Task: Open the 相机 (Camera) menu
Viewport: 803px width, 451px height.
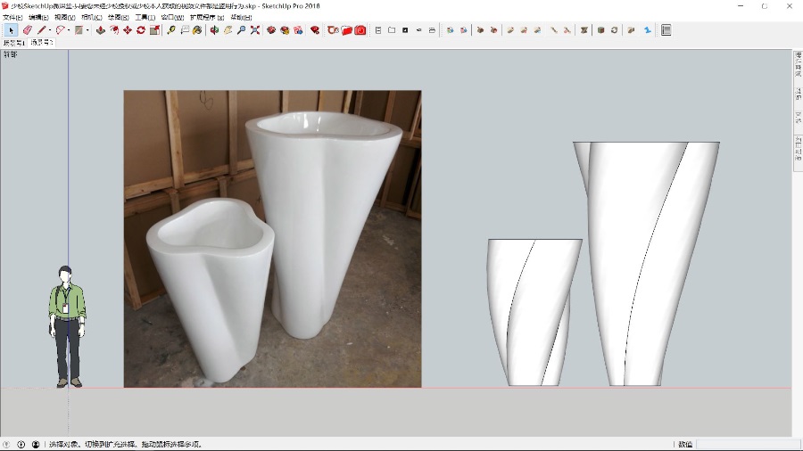Action: (90, 17)
